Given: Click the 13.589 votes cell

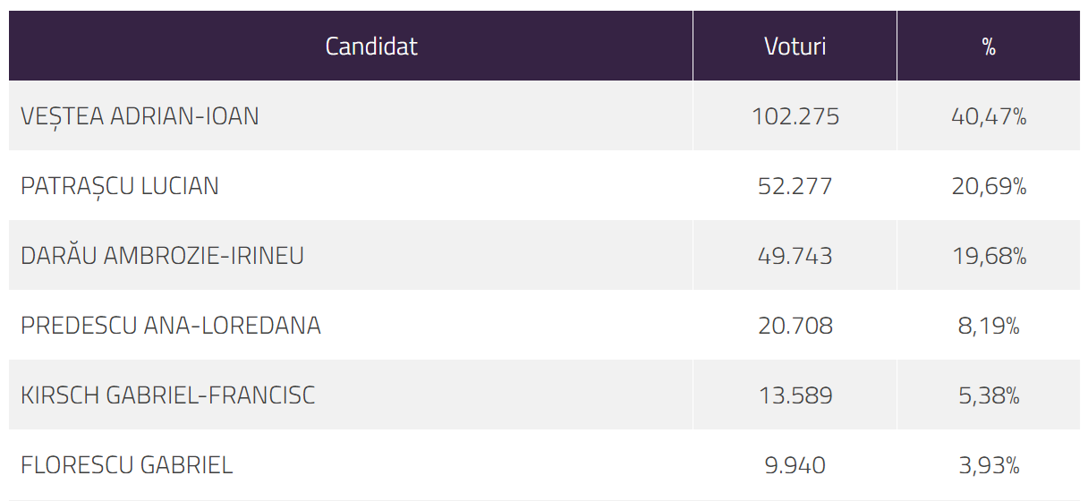Looking at the screenshot, I should [795, 395].
